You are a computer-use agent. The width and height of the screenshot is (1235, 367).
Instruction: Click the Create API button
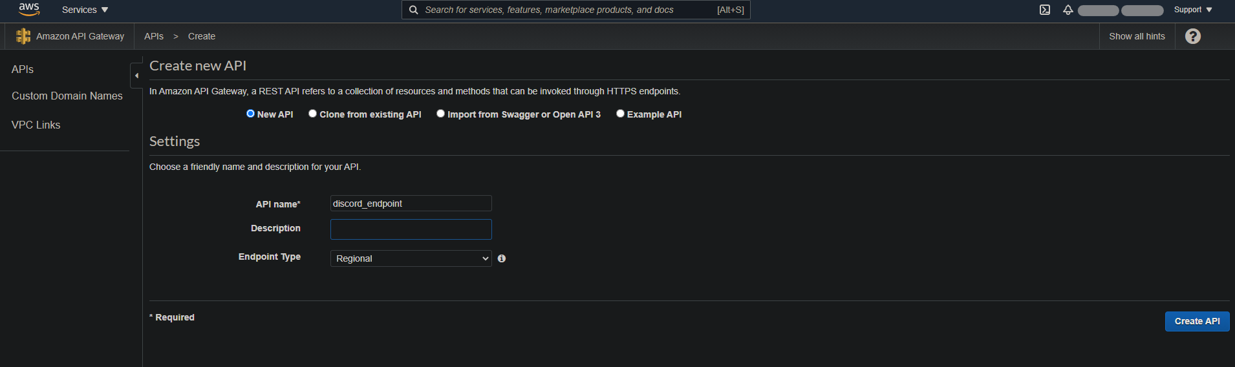(x=1197, y=321)
